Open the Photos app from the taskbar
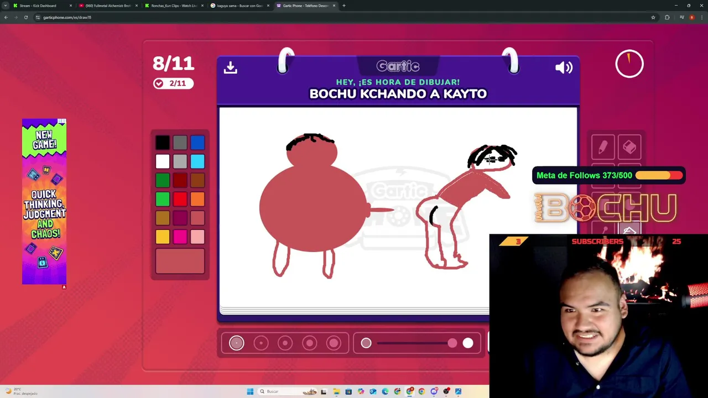708x398 pixels. pyautogui.click(x=458, y=391)
